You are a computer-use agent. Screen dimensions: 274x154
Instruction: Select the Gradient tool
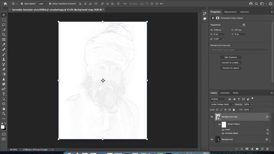pyautogui.click(x=4, y=74)
